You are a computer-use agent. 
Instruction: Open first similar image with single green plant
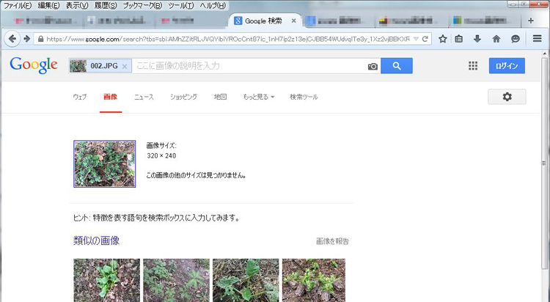pyautogui.click(x=106, y=280)
